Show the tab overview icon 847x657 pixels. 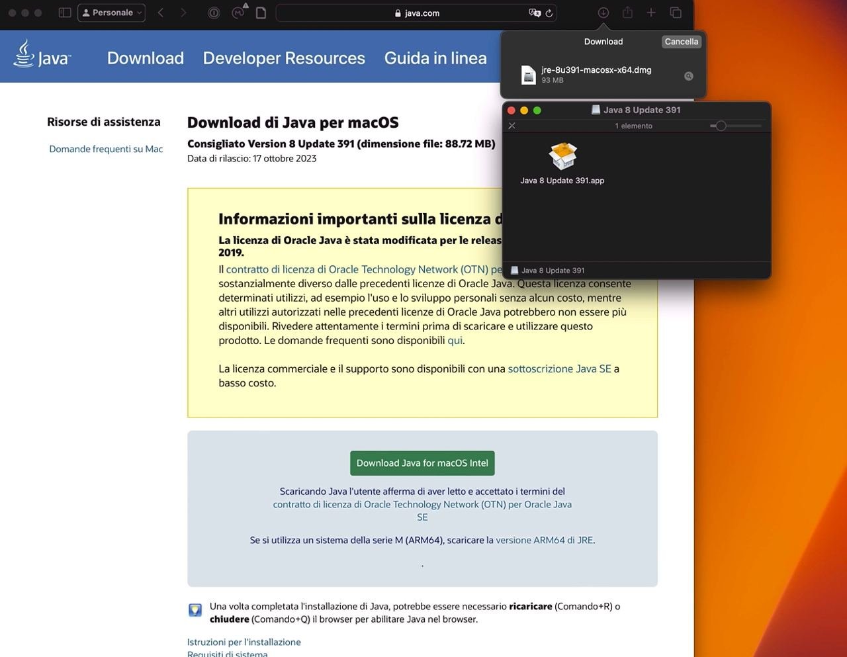click(x=676, y=13)
